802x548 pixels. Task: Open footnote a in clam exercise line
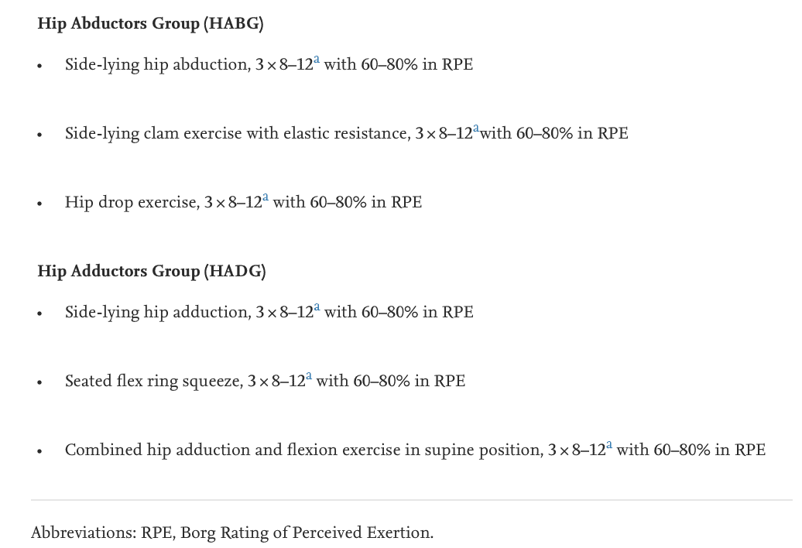pos(476,128)
